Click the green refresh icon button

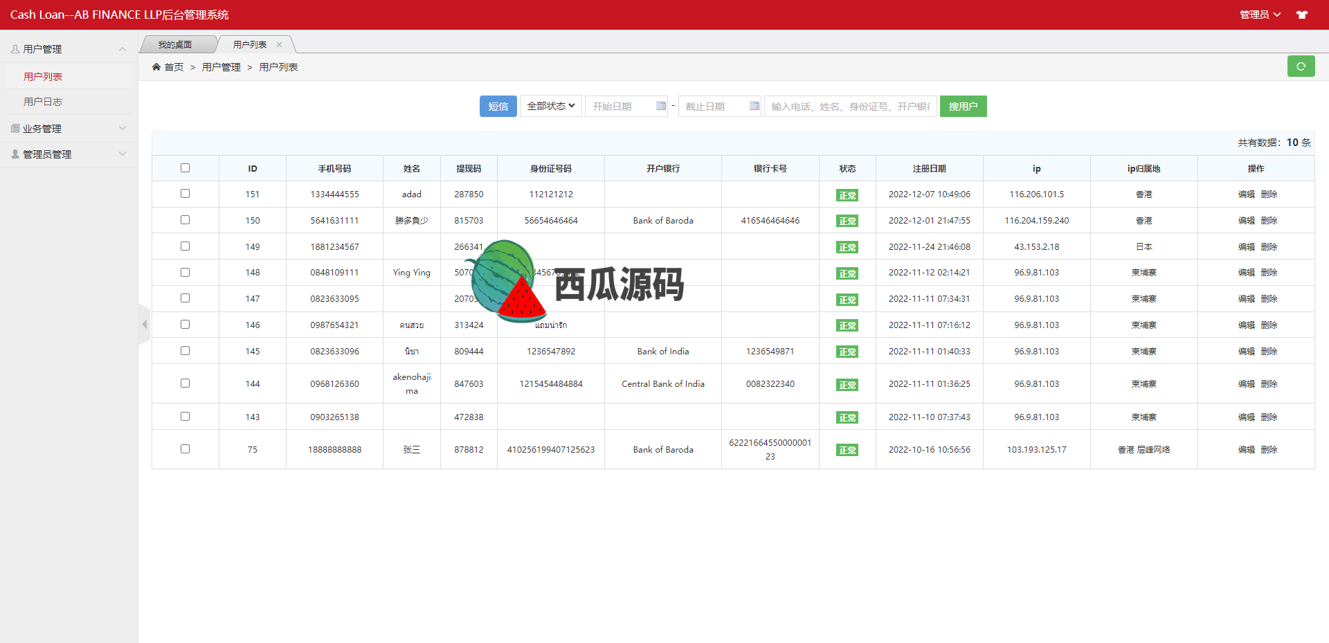[x=1301, y=66]
